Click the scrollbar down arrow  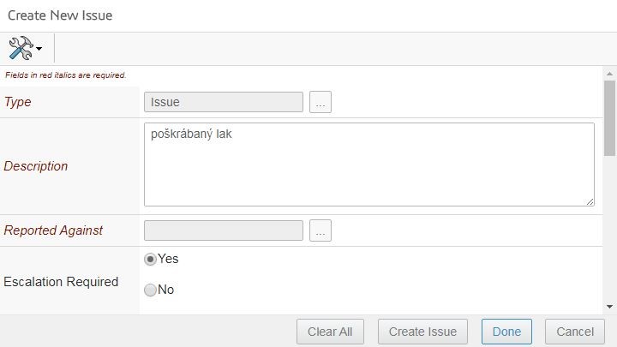(609, 307)
